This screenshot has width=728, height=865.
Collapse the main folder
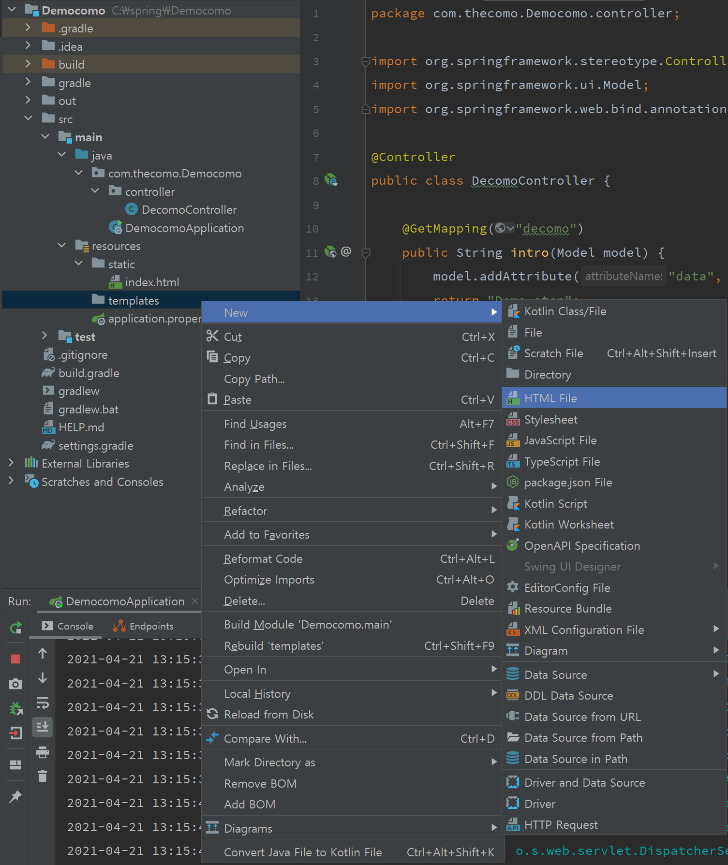(x=45, y=136)
